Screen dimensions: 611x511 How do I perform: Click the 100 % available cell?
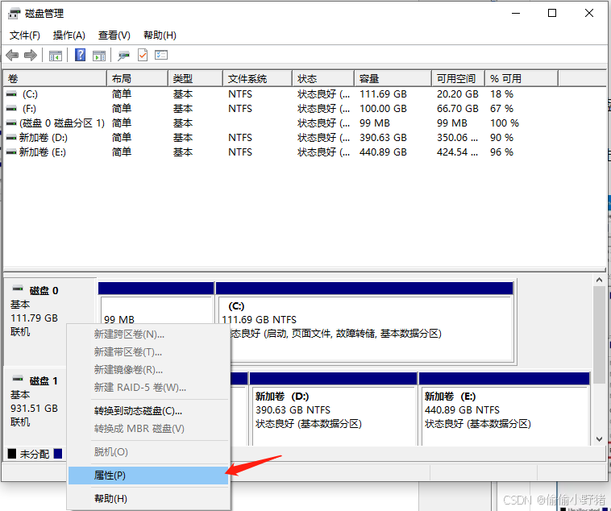point(505,123)
